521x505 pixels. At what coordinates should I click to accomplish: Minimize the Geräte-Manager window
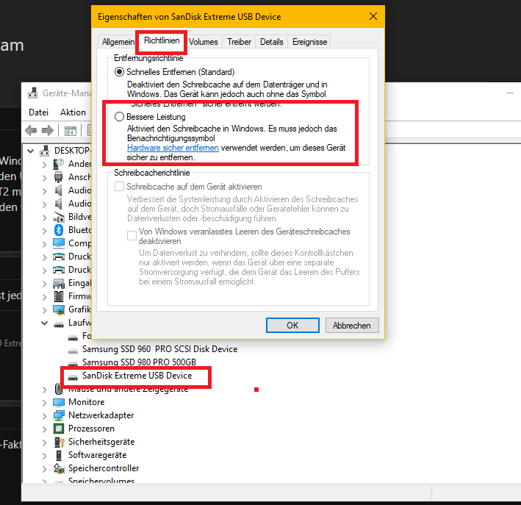click(510, 93)
